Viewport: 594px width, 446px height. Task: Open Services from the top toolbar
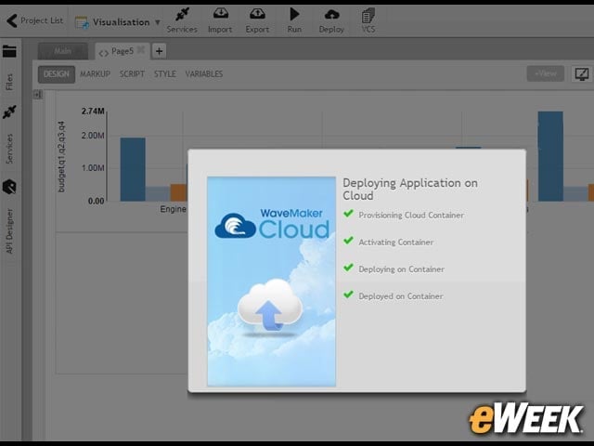coord(182,20)
